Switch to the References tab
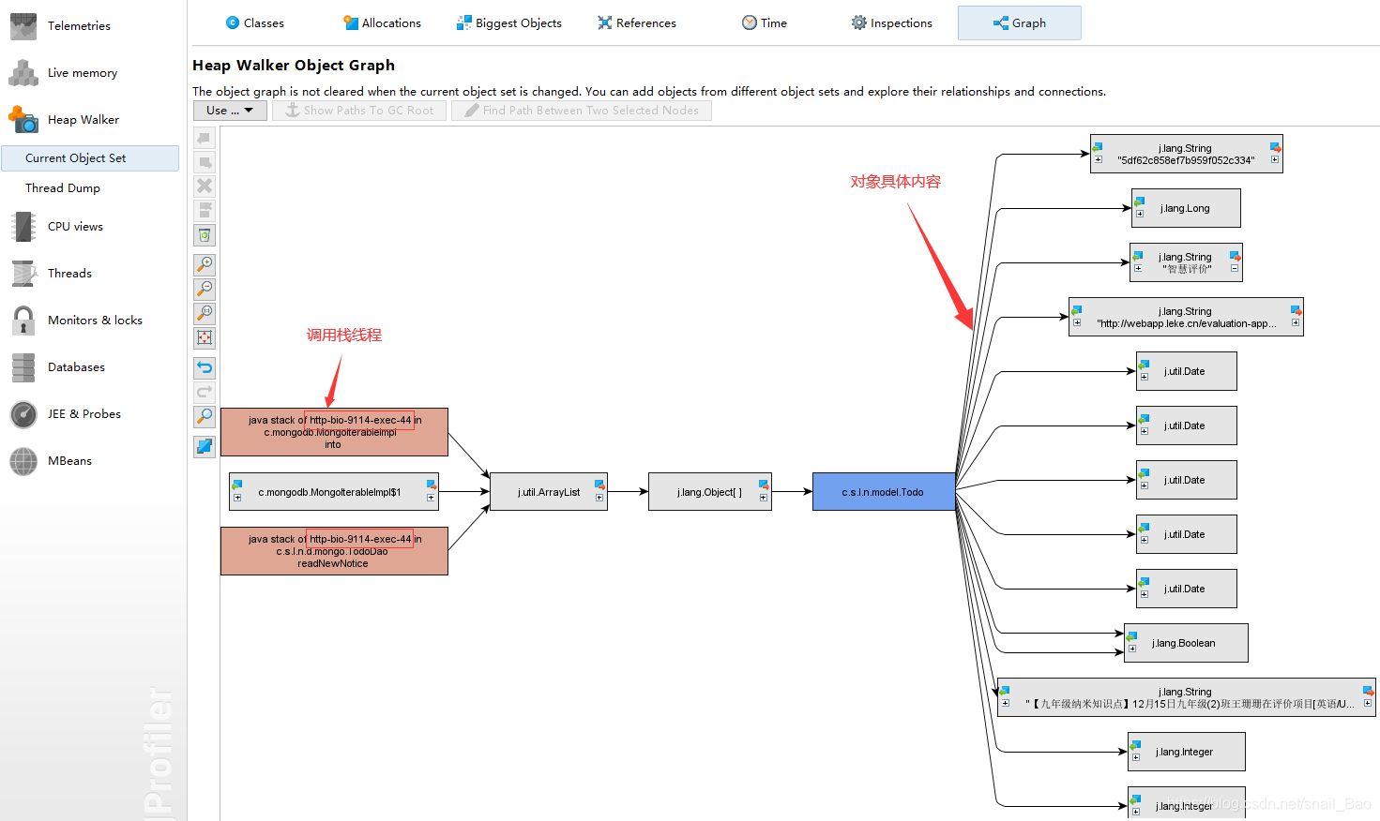This screenshot has height=821, width=1380. tap(637, 23)
